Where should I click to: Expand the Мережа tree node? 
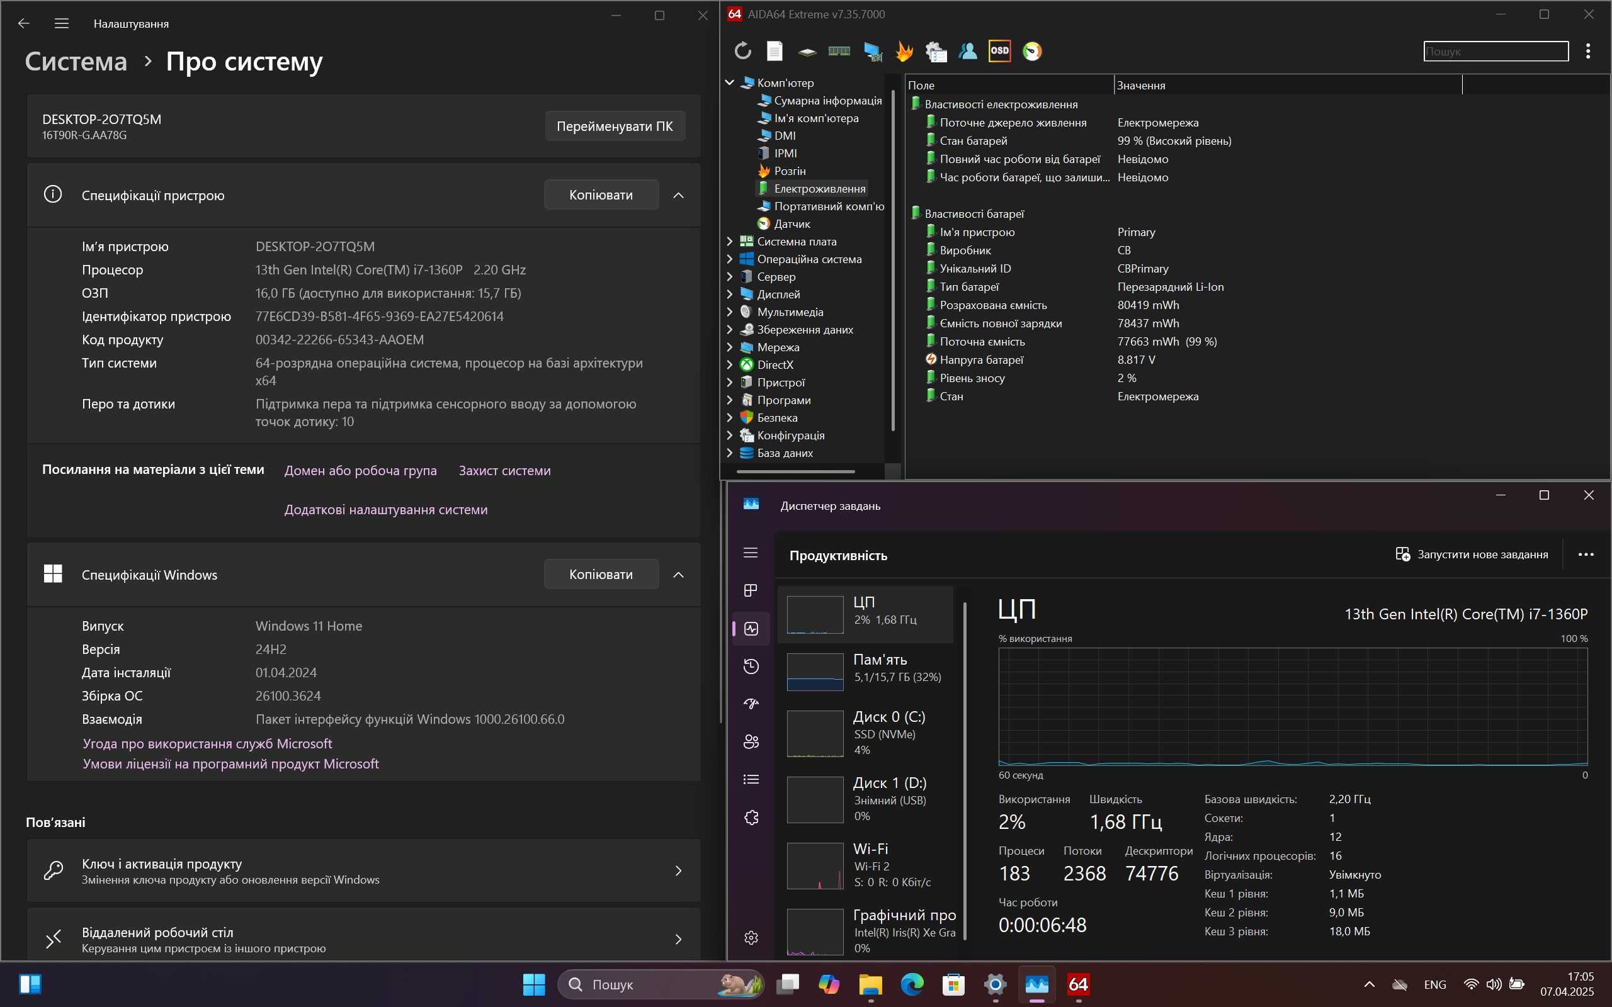tap(729, 347)
